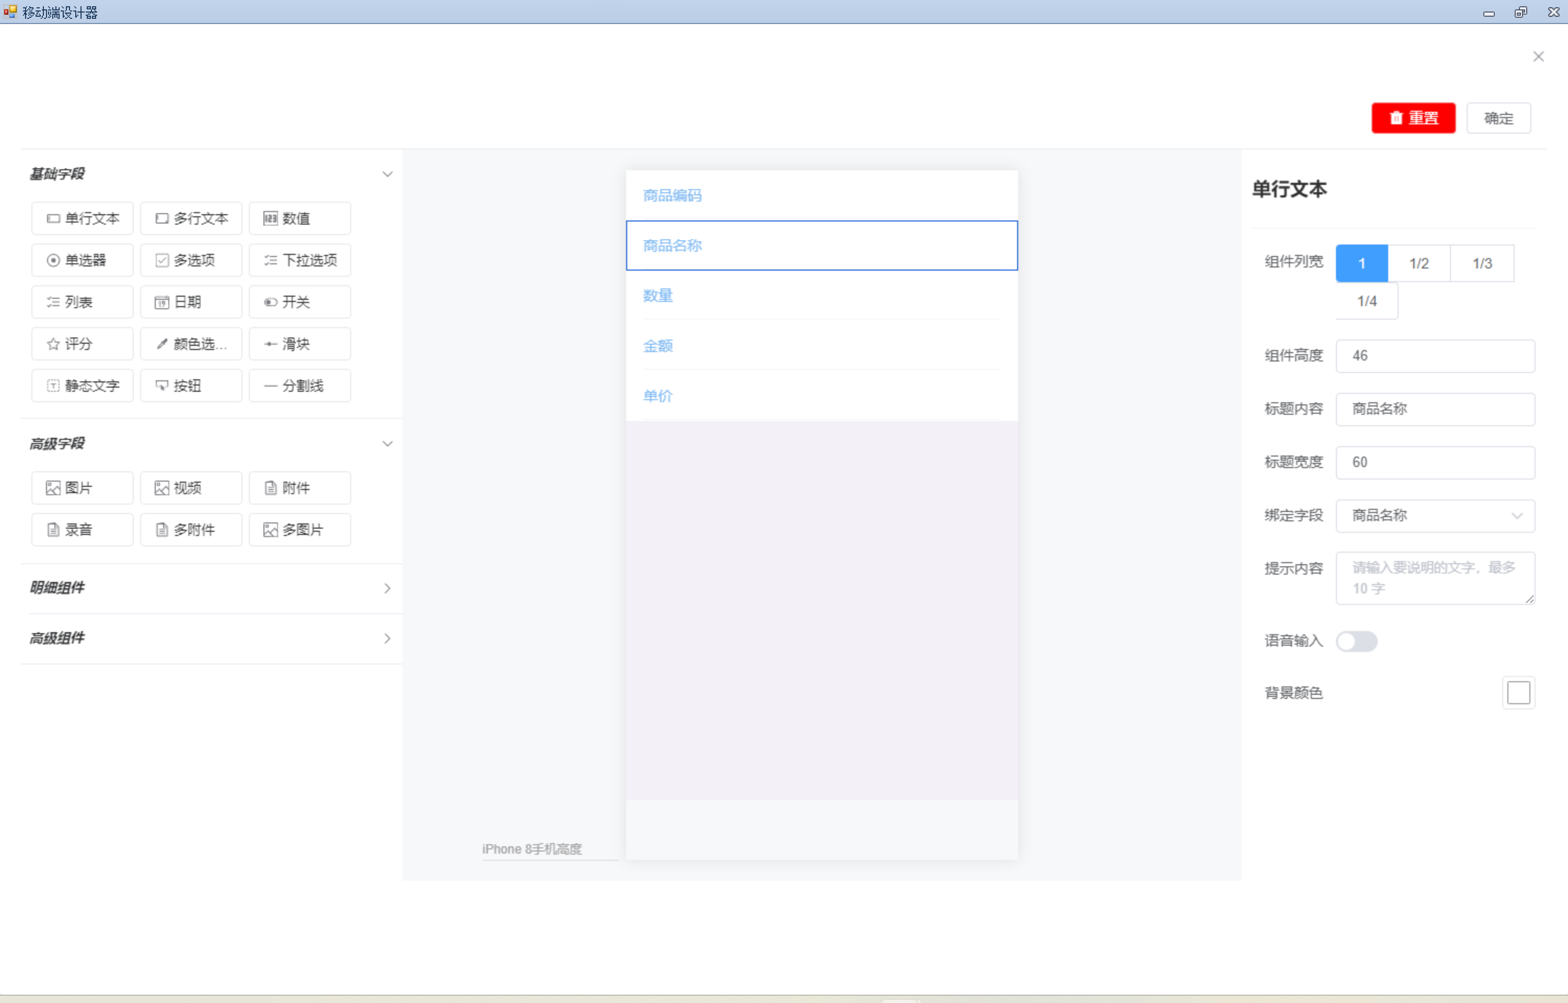Collapse the 基础字段 section
1568x1003 pixels.
(x=387, y=174)
